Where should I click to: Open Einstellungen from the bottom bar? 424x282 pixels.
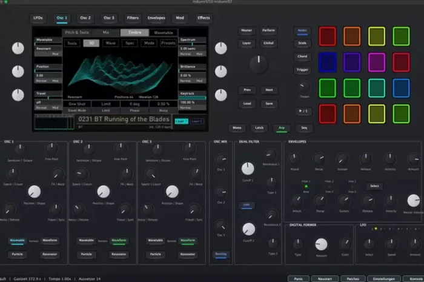click(x=383, y=279)
